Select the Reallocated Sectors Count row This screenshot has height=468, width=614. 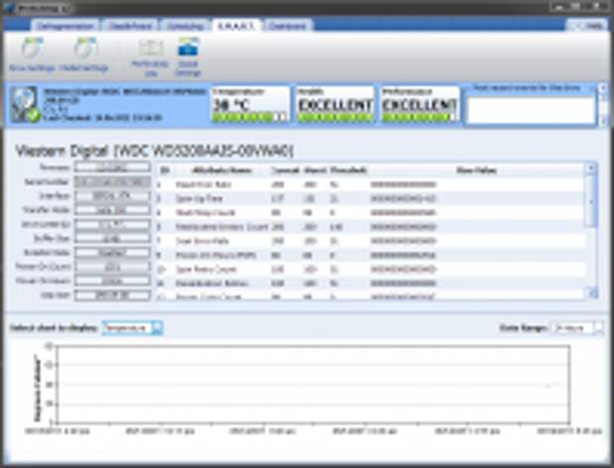(x=370, y=227)
